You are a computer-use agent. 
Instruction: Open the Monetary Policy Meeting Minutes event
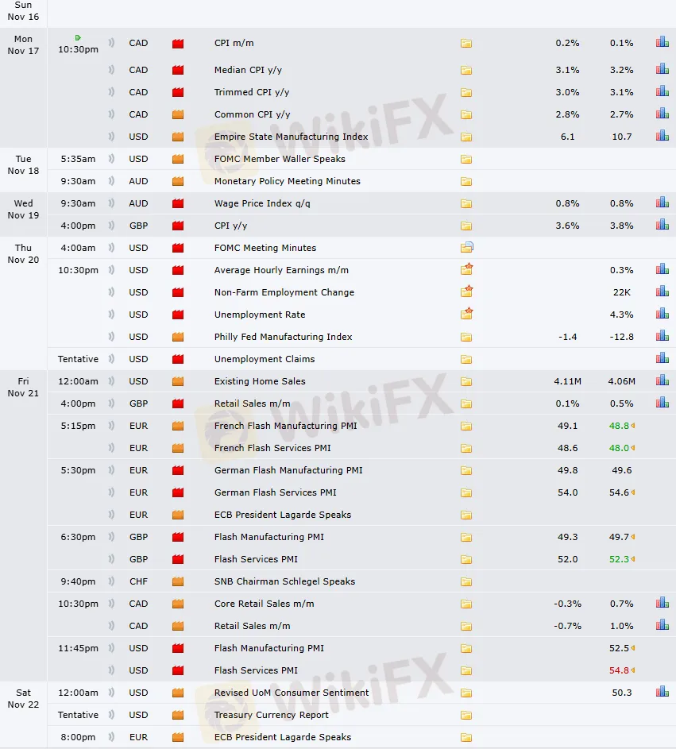tap(287, 181)
